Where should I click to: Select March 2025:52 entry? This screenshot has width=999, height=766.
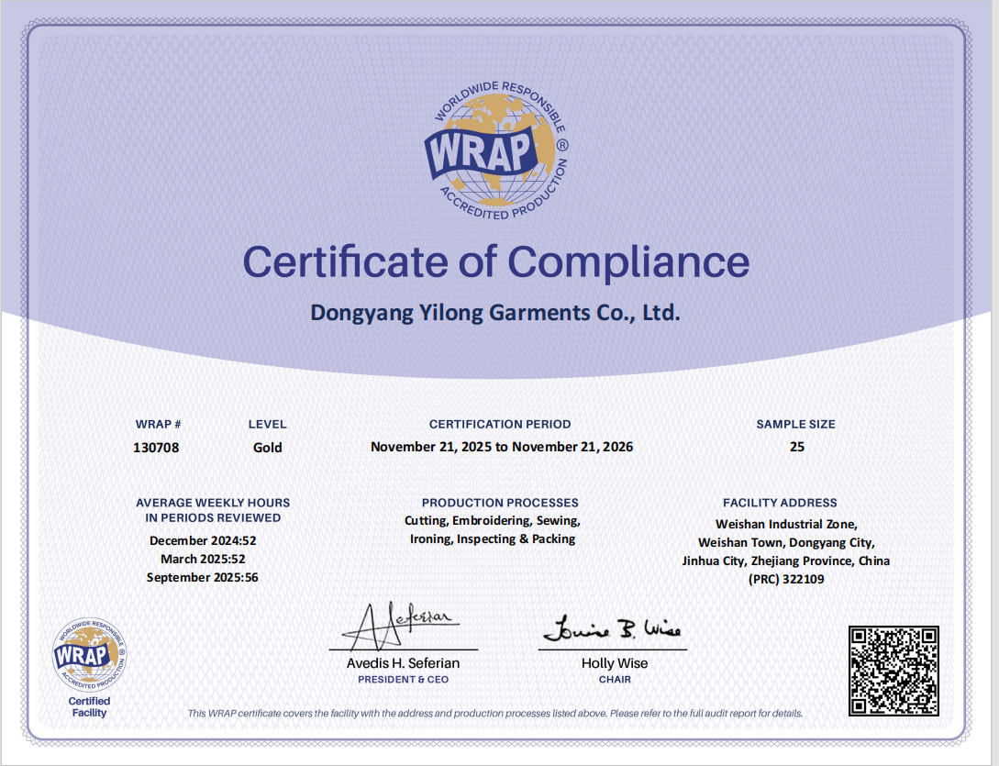203,560
